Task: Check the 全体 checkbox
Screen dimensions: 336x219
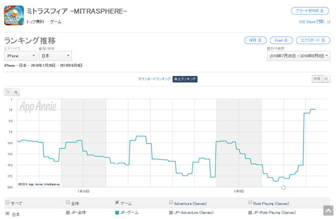Action: pos(68,202)
